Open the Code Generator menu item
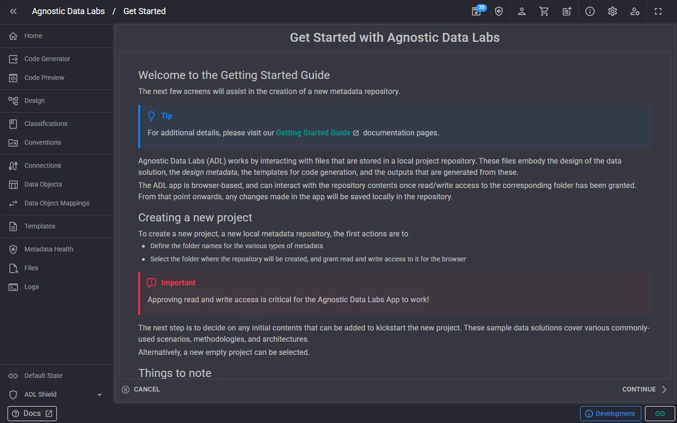This screenshot has width=677, height=423. click(56, 59)
